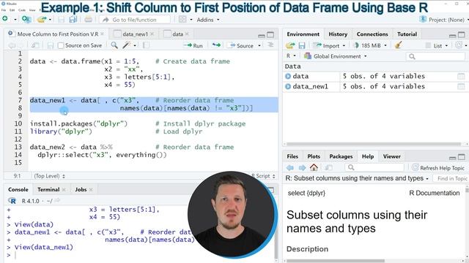Open the List view mode dropdown
Viewport: 469px width, 263px height.
tap(437, 45)
